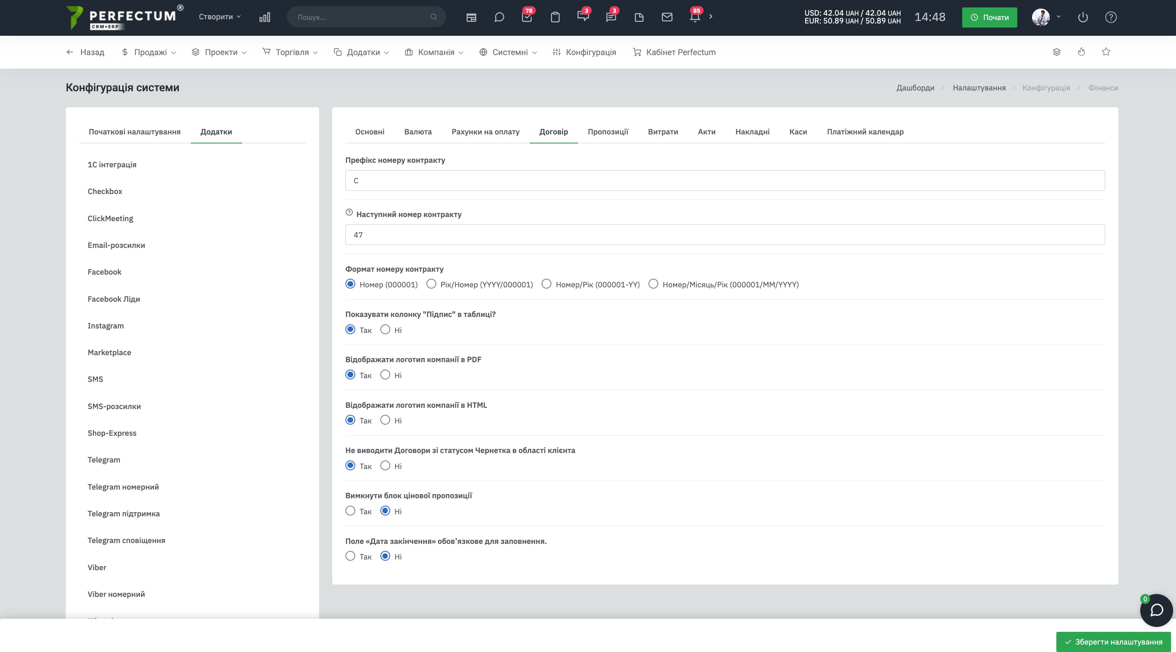This screenshot has height=652, width=1176.
Task: Expand the Системні menu
Action: pyautogui.click(x=508, y=52)
